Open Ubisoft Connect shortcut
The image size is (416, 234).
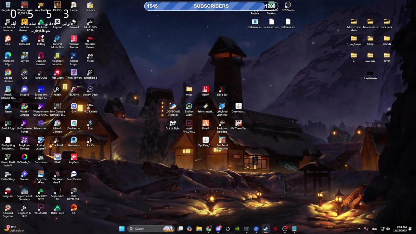tap(57, 126)
